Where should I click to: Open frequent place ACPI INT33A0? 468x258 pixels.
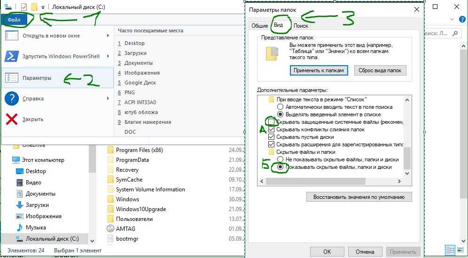coord(140,102)
